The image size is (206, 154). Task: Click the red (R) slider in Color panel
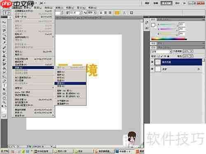pos(169,25)
